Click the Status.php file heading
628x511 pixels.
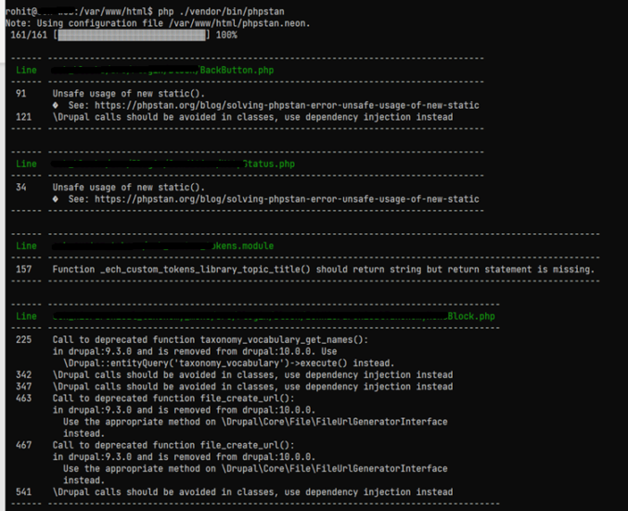click(x=268, y=164)
